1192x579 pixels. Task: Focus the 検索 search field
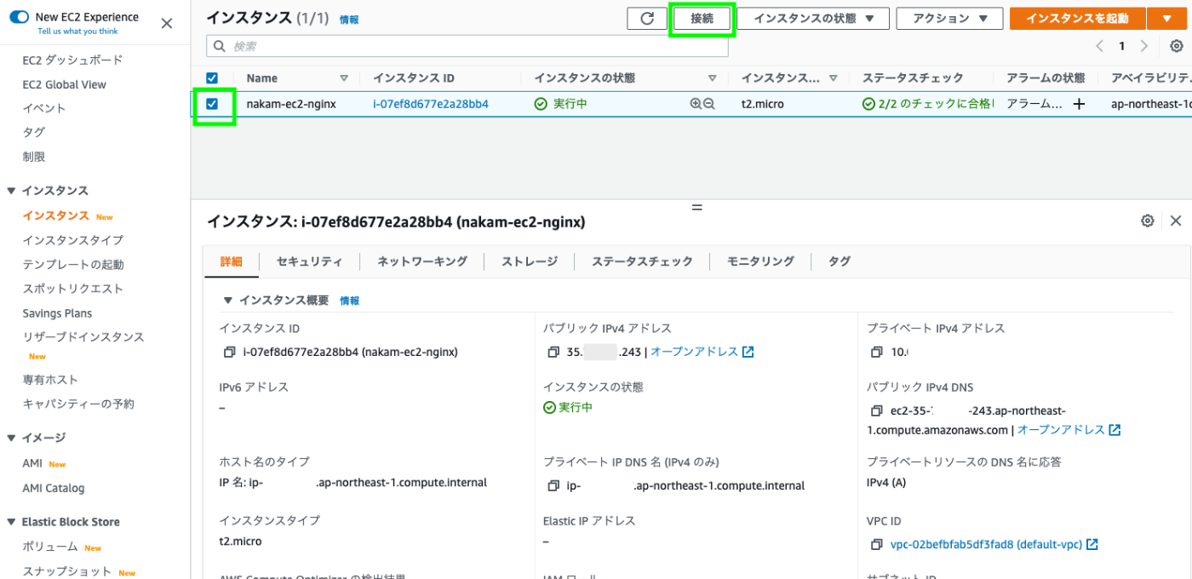467,46
